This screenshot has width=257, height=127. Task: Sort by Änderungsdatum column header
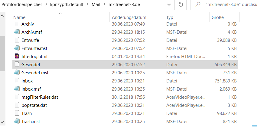coord(129,17)
